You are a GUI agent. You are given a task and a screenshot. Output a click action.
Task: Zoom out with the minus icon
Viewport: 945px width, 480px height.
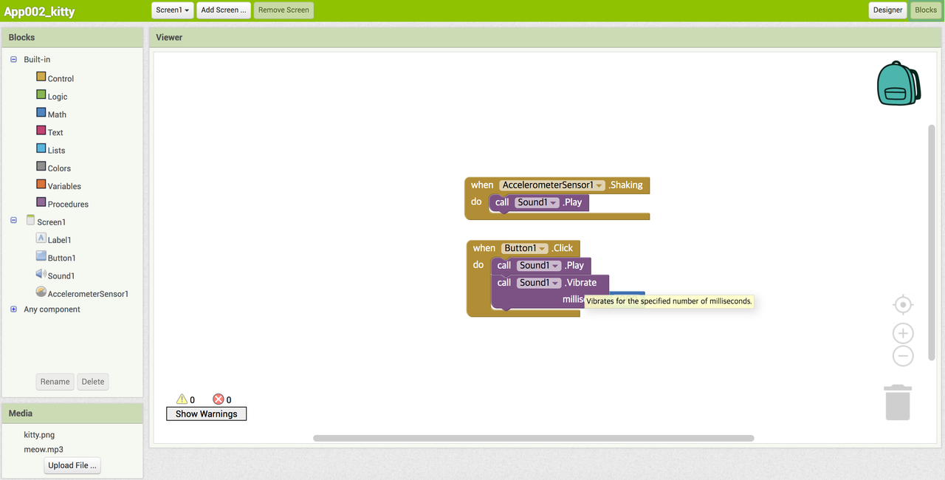(x=903, y=356)
